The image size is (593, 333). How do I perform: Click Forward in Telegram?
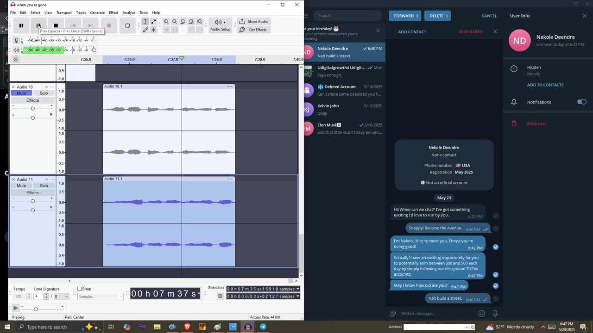point(405,16)
